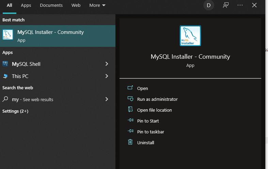Image resolution: width=268 pixels, height=169 pixels.
Task: Click the Pin to taskbar pin icon
Action: [x=130, y=131]
